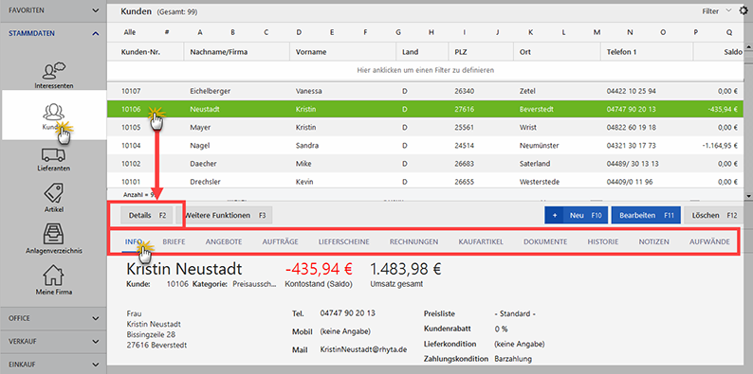The image size is (753, 374).
Task: Open the HISTORIE tab
Action: click(603, 241)
